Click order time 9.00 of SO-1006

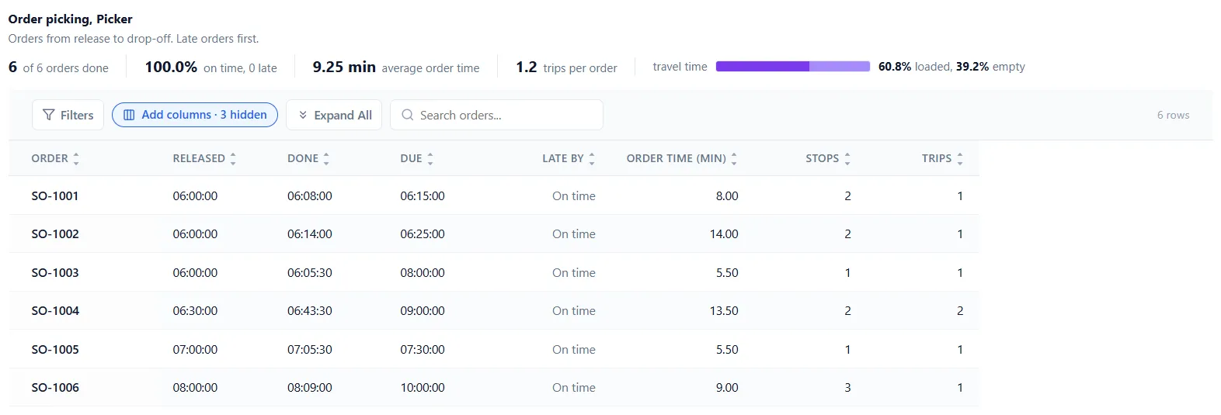pyautogui.click(x=727, y=387)
